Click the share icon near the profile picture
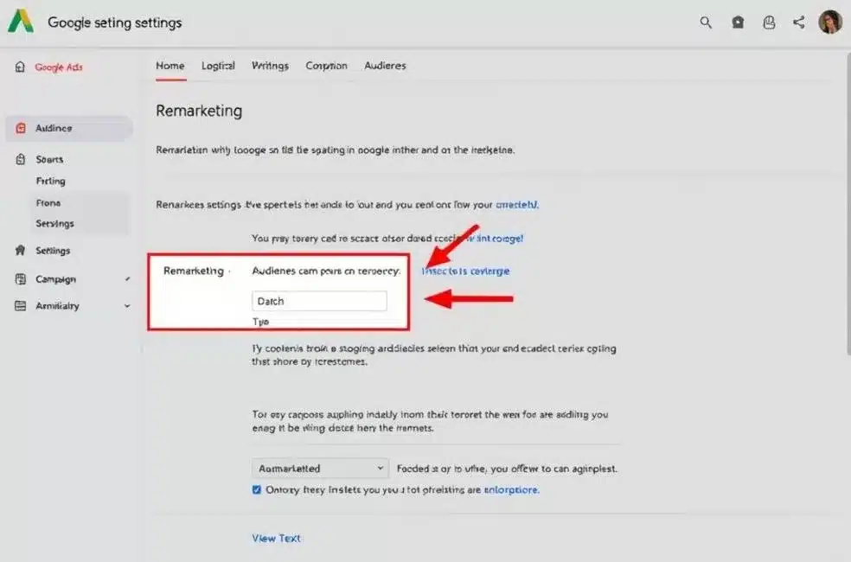The height and width of the screenshot is (562, 851). (x=797, y=22)
